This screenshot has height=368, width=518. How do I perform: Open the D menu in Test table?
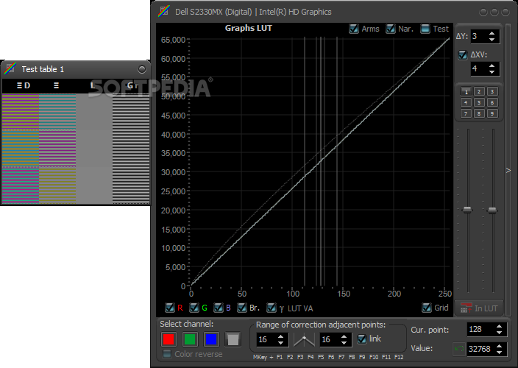coord(24,85)
